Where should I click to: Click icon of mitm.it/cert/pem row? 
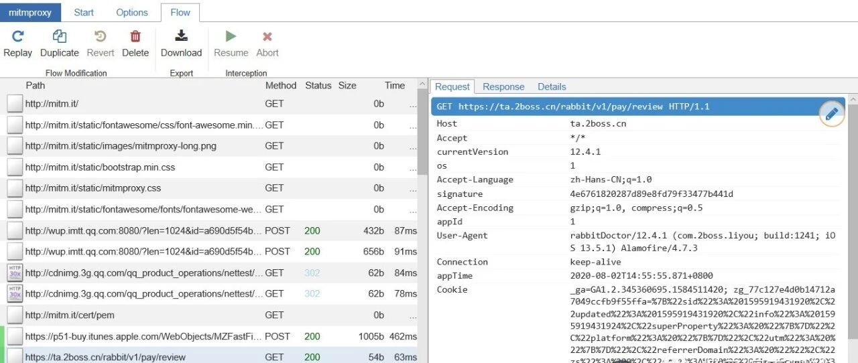click(15, 315)
